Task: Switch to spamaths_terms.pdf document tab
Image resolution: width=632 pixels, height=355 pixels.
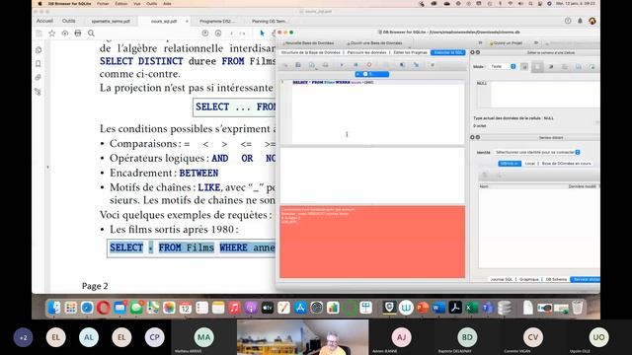Action: click(111, 21)
